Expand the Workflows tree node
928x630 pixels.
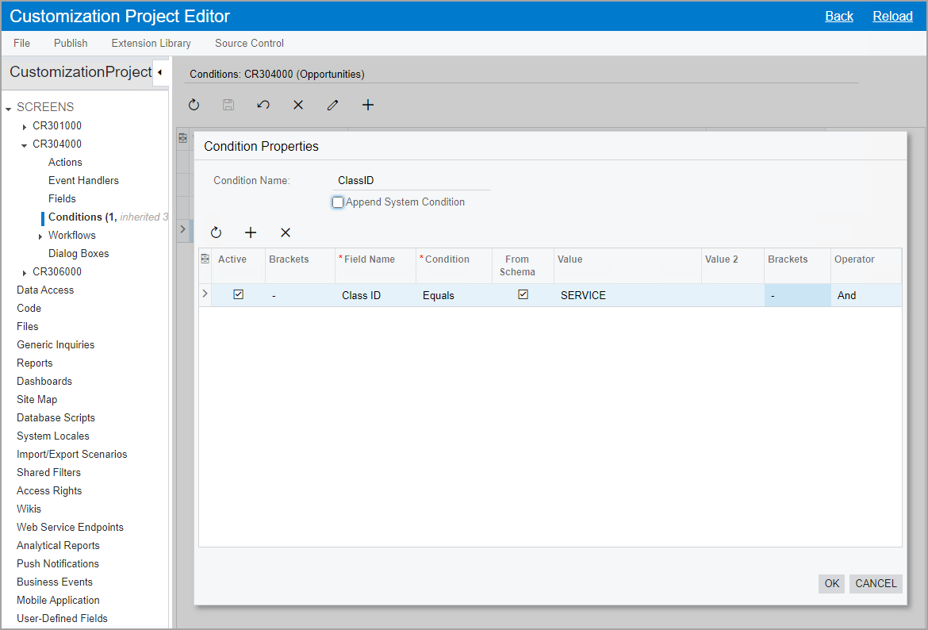click(x=40, y=236)
